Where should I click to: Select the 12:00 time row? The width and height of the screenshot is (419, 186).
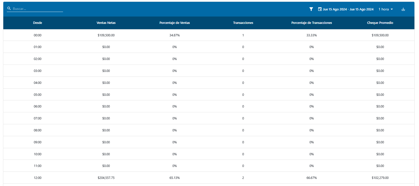(x=38, y=178)
